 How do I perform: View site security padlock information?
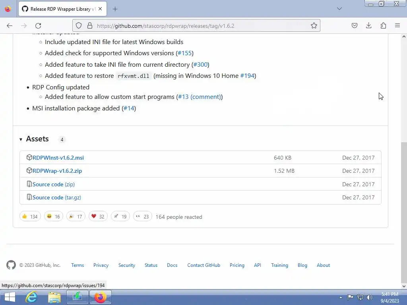click(90, 26)
